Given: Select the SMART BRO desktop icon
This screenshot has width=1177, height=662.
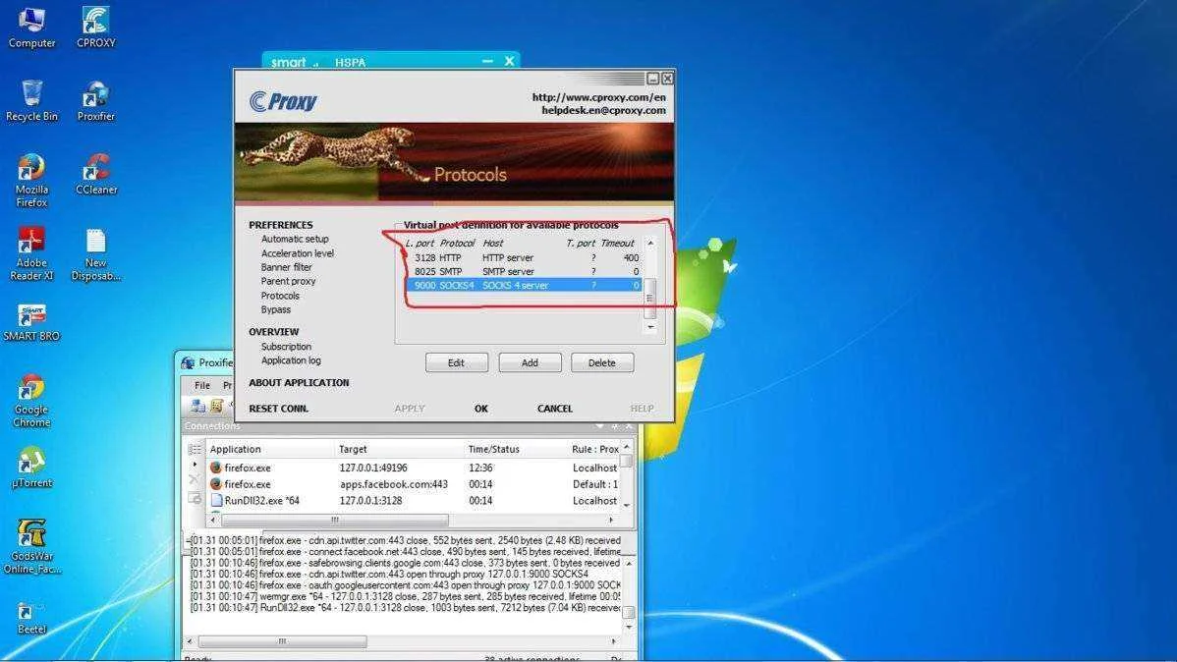Looking at the screenshot, I should tap(31, 323).
